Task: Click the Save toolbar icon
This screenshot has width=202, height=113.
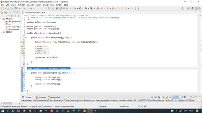Action: tap(8, 8)
